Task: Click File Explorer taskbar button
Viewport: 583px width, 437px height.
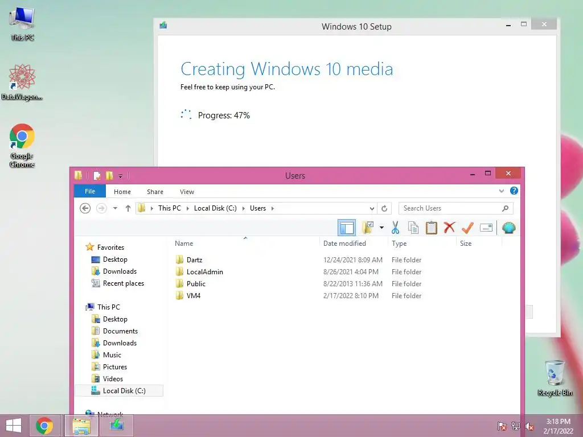Action: [x=81, y=426]
